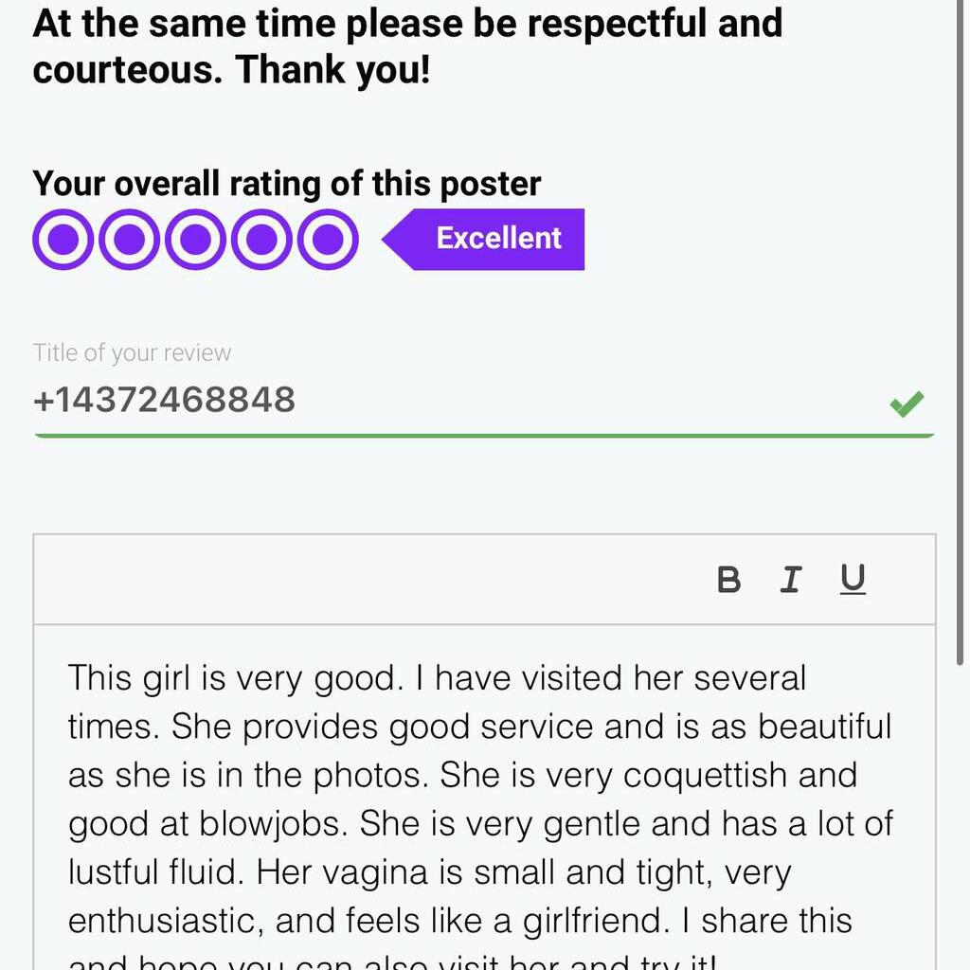Toggle underline formatting in the editor
The image size is (970, 970).
click(853, 580)
